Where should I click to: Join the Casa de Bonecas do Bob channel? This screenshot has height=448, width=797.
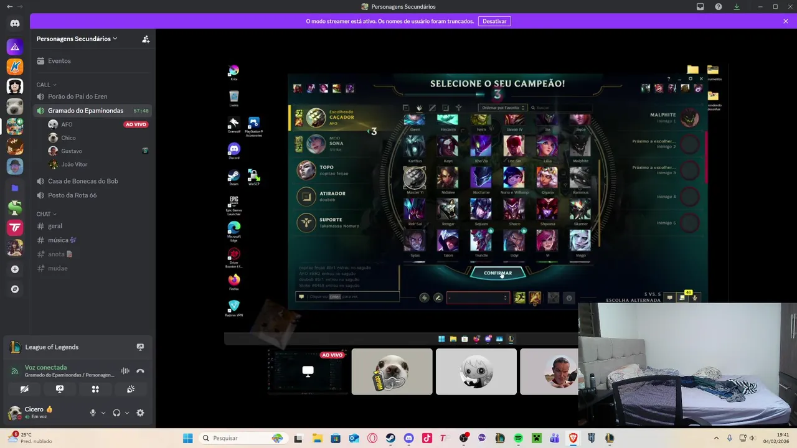(x=92, y=181)
